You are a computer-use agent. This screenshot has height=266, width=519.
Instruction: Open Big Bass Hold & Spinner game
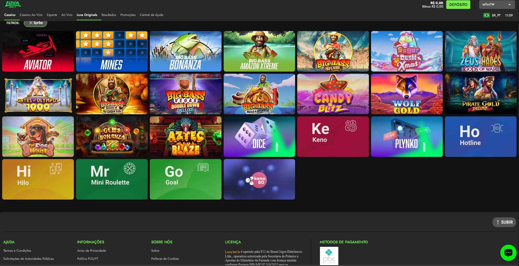[x=259, y=94]
